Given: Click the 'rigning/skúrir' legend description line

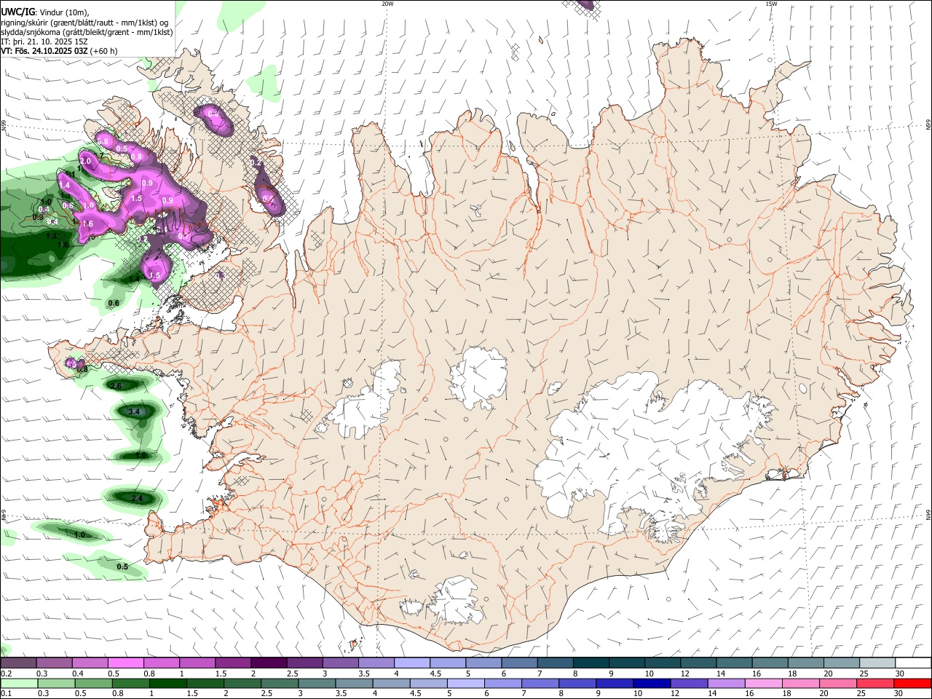Looking at the screenshot, I should [x=84, y=23].
